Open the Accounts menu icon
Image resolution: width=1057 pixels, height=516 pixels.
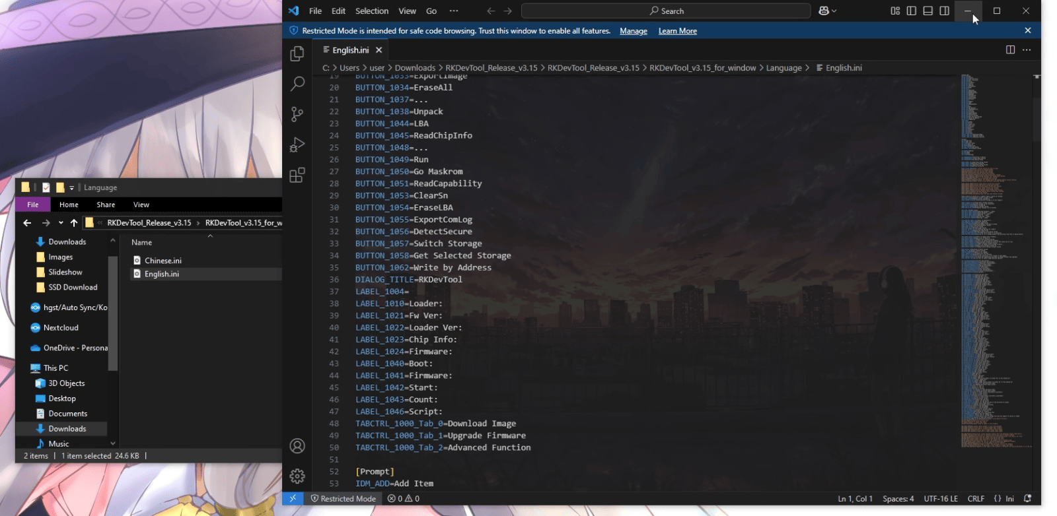297,446
